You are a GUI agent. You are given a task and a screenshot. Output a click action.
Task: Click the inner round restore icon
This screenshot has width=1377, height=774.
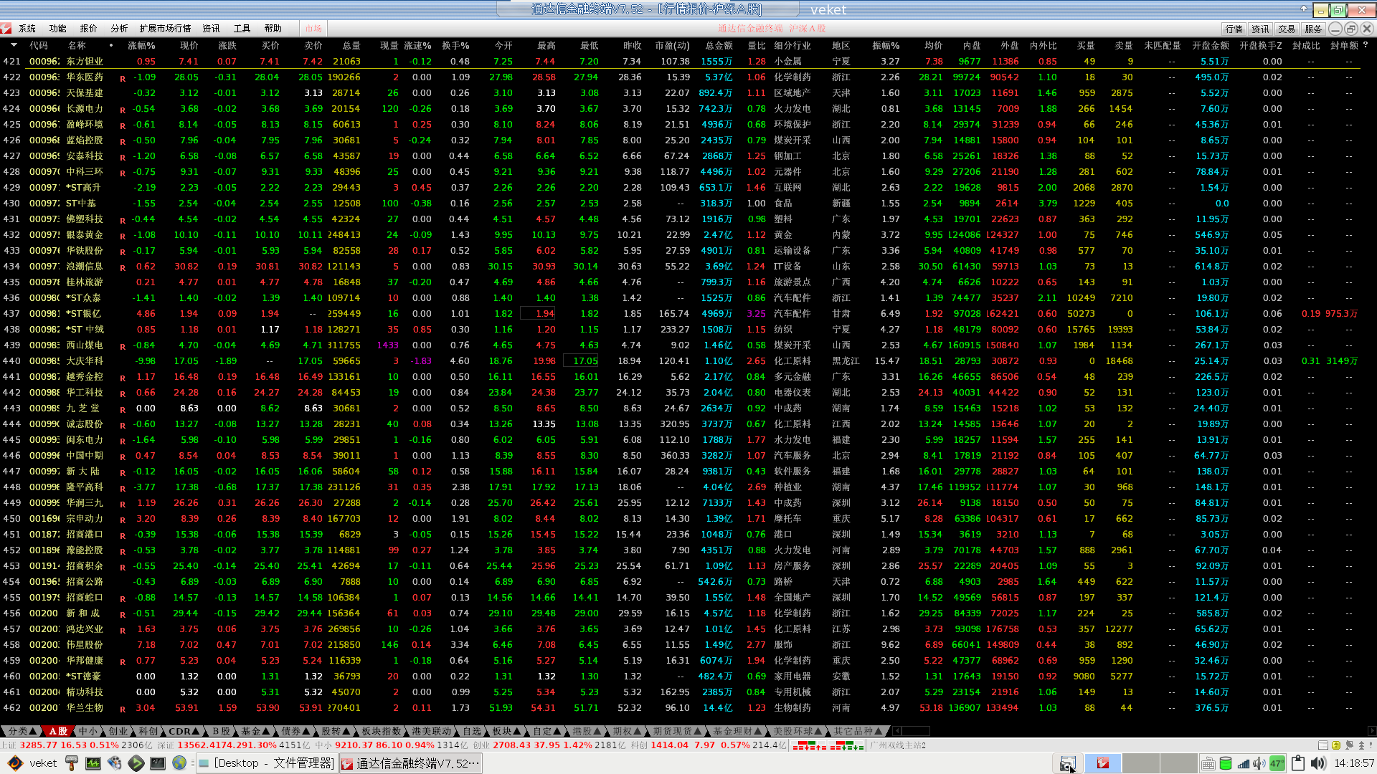point(1351,29)
